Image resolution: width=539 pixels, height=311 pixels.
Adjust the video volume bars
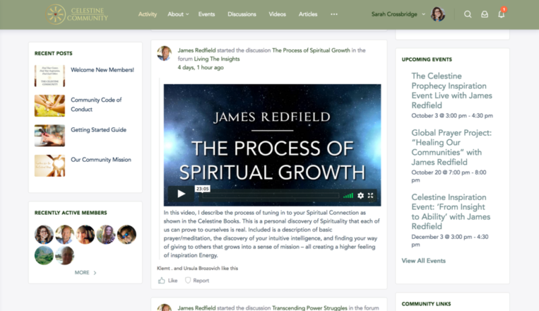pos(348,196)
